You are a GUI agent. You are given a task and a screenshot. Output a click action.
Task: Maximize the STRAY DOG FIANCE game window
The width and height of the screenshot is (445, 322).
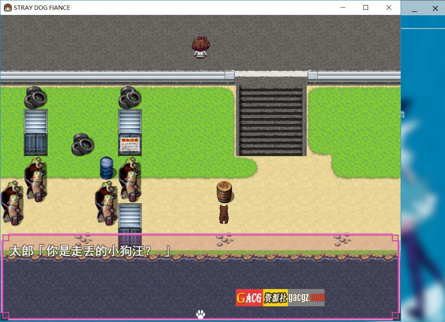[366, 7]
